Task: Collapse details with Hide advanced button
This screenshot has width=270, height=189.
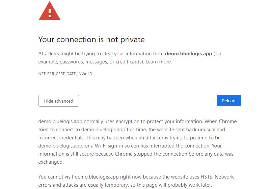Action: pos(58,101)
